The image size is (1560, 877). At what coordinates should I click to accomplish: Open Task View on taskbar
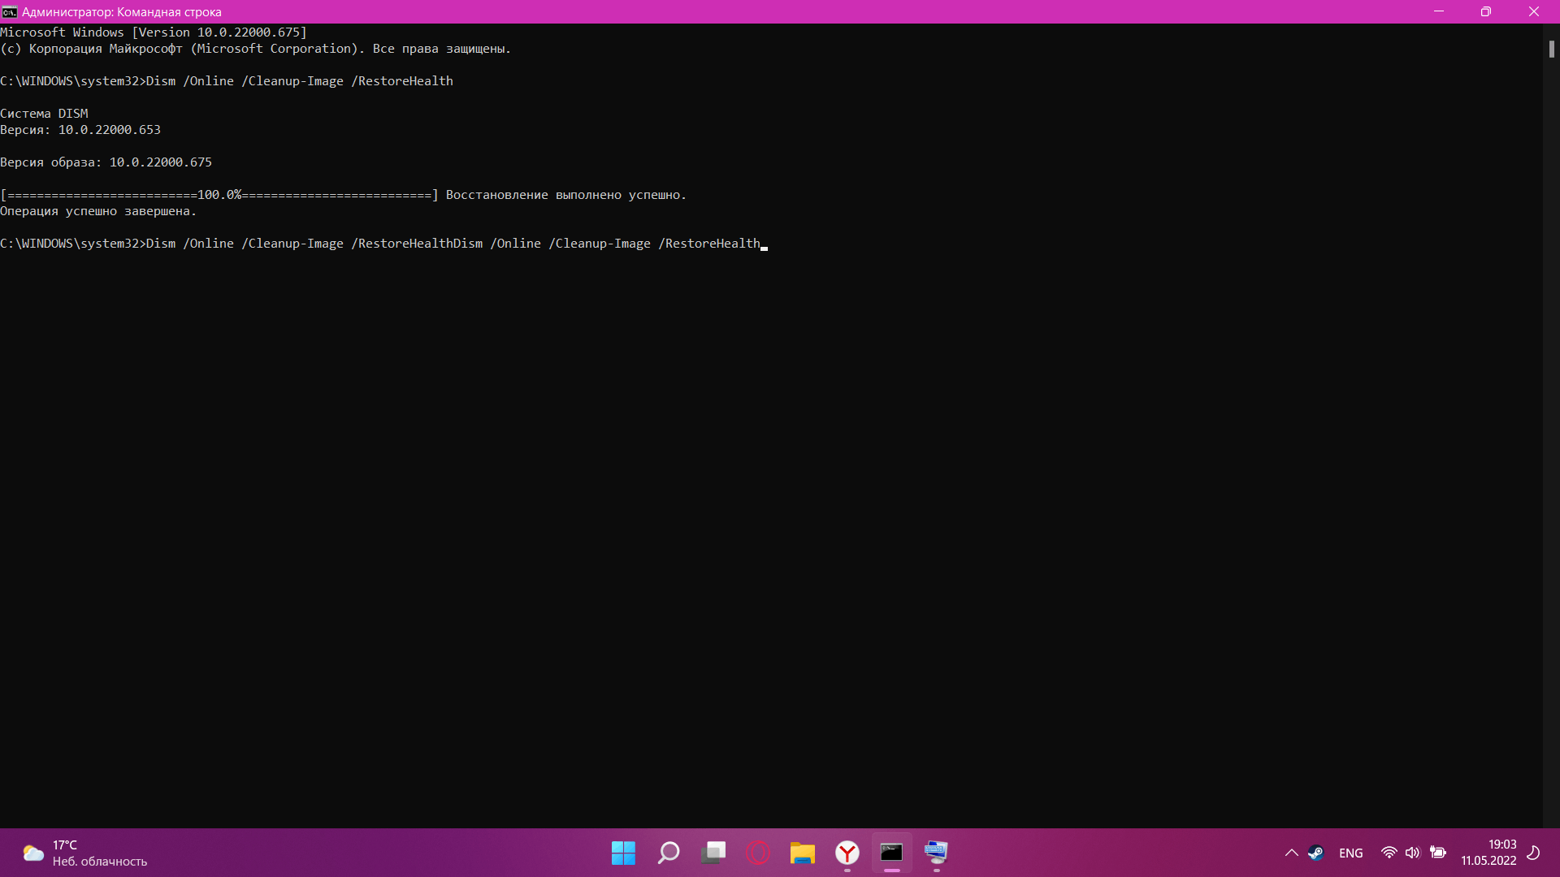coord(713,853)
